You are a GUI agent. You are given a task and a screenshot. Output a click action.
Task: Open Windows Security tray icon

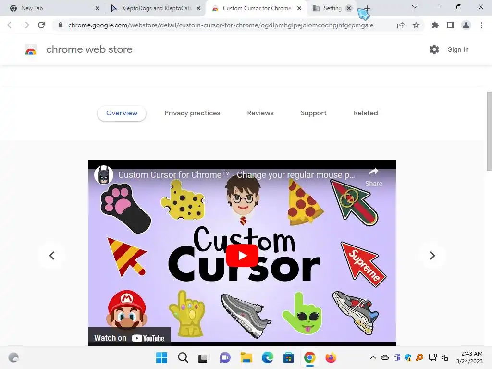[408, 357]
